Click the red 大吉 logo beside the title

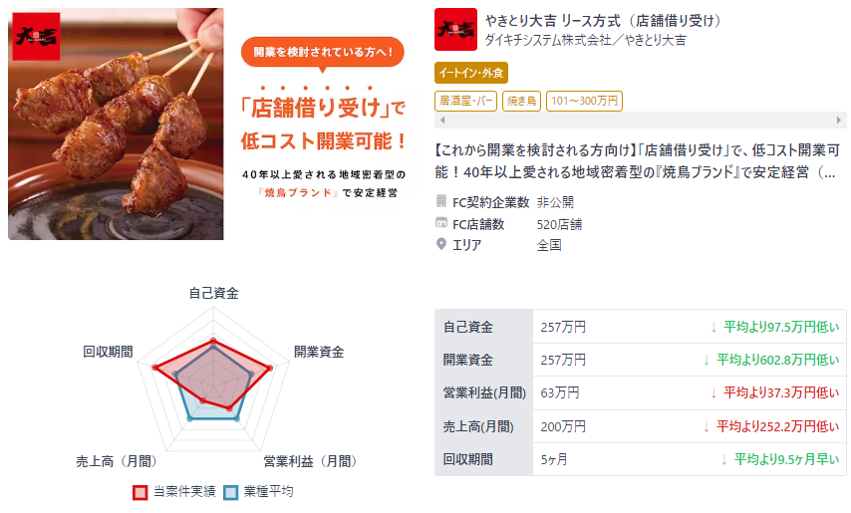(x=456, y=29)
